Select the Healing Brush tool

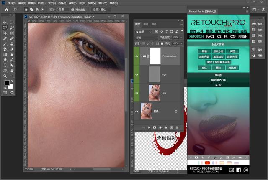pyautogui.click(x=12, y=38)
